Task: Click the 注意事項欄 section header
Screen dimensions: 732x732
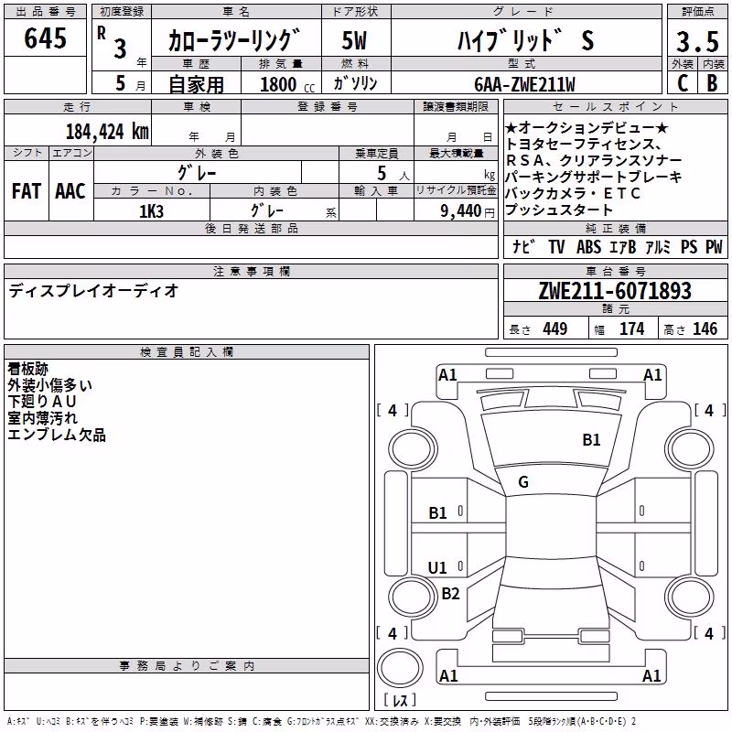Action: click(251, 271)
